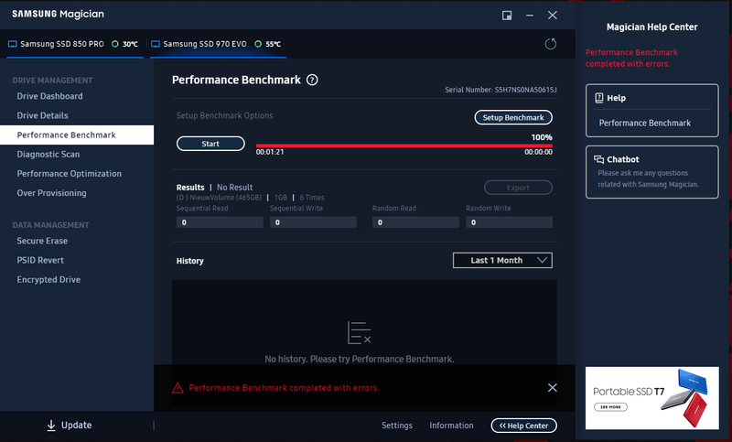This screenshot has height=442, width=732.
Task: Click the '6 Times' benchmark setting text
Action: click(312, 198)
